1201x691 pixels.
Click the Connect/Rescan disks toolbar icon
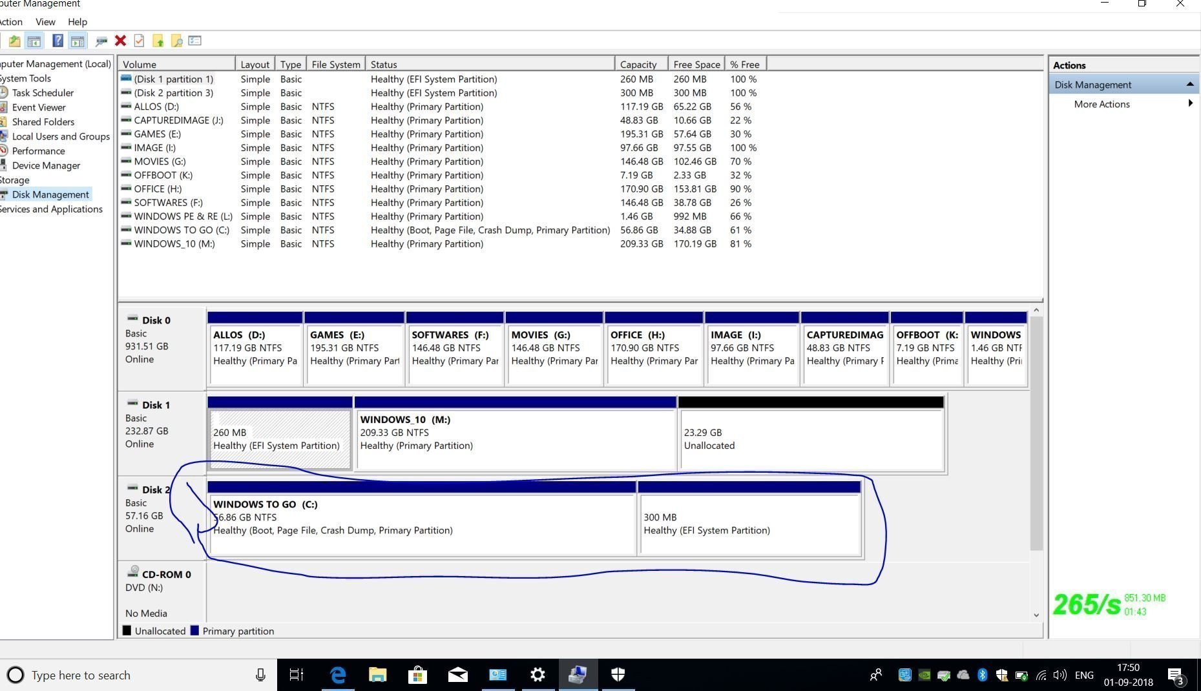pos(101,41)
